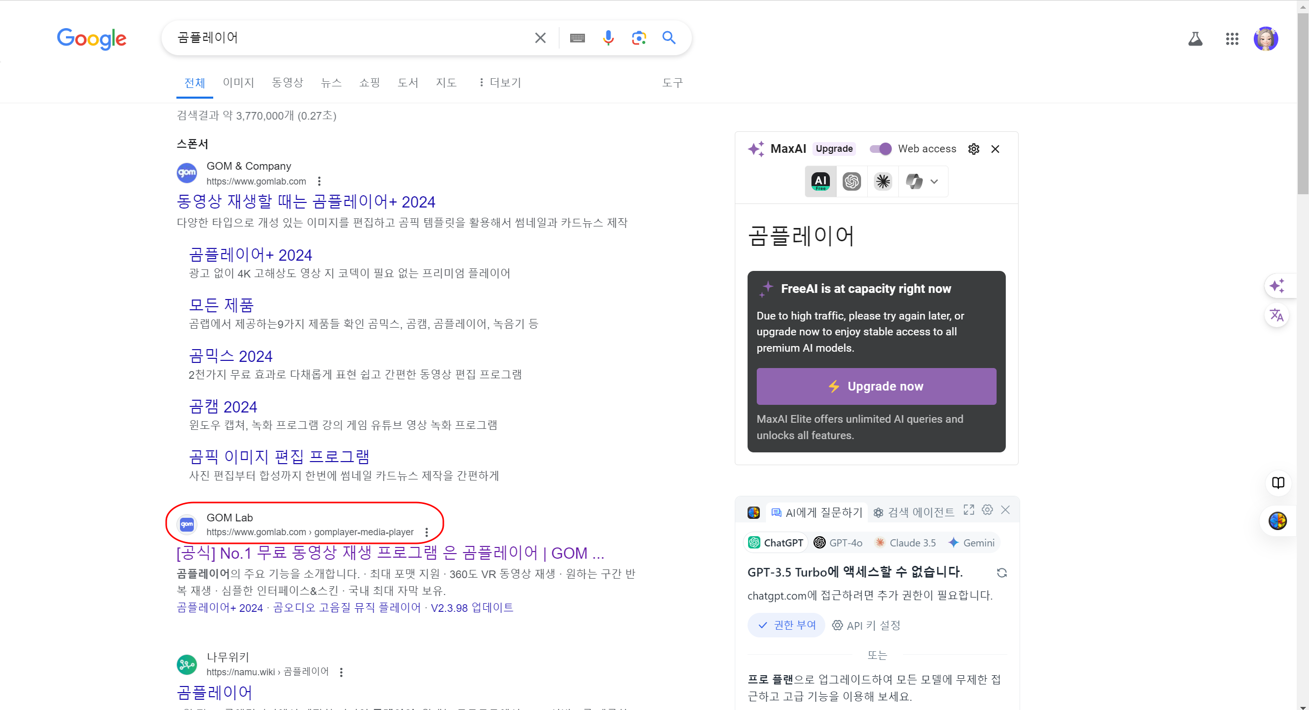The width and height of the screenshot is (1309, 710).
Task: Open the MaxAI sparkle sidebar button
Action: tap(1277, 286)
